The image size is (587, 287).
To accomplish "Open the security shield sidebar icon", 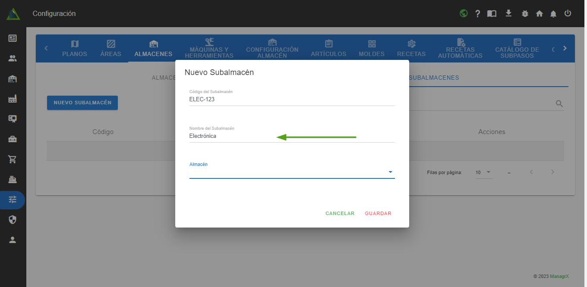I will tap(13, 220).
